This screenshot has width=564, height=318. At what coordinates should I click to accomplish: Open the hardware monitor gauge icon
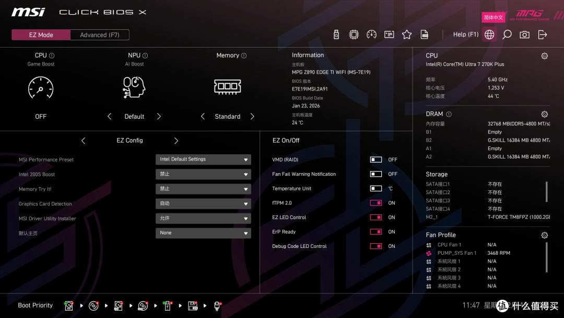(x=371, y=35)
